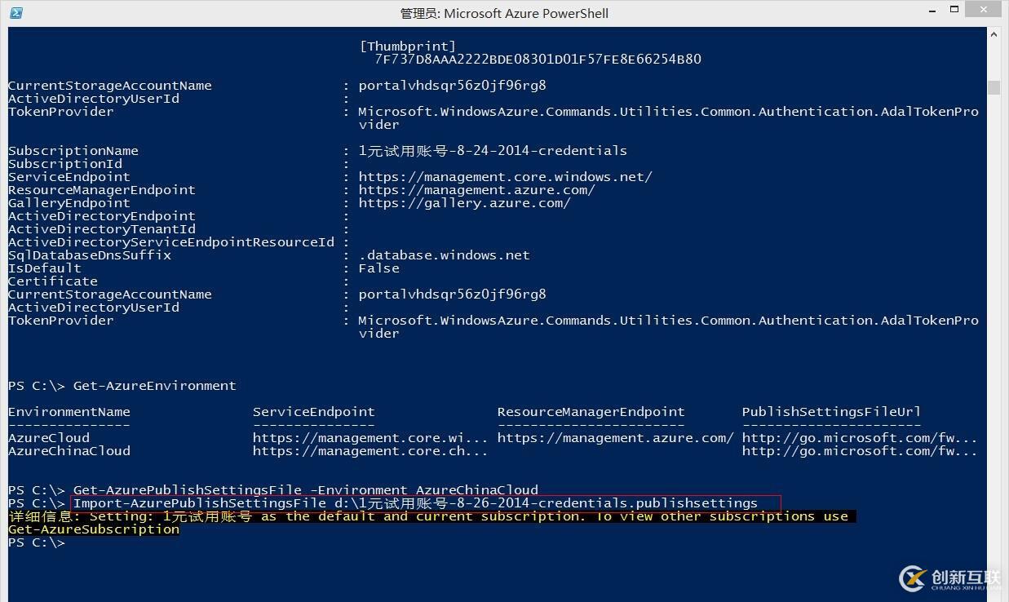
Task: Click the Get-AzurePublishSettingsFile -Environment command line
Action: pos(306,490)
